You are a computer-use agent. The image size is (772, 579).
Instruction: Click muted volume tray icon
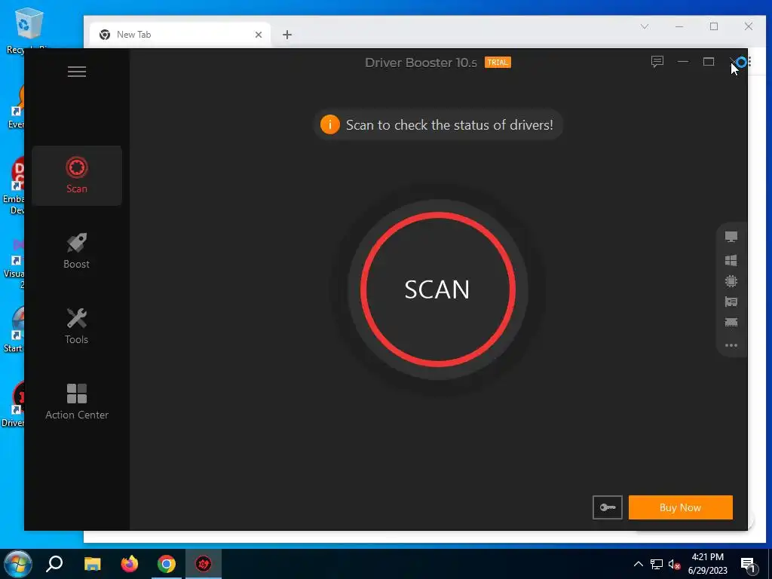675,564
